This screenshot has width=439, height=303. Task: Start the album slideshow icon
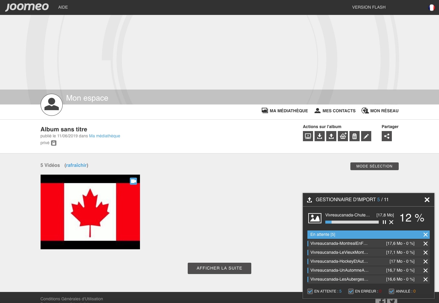pos(308,136)
